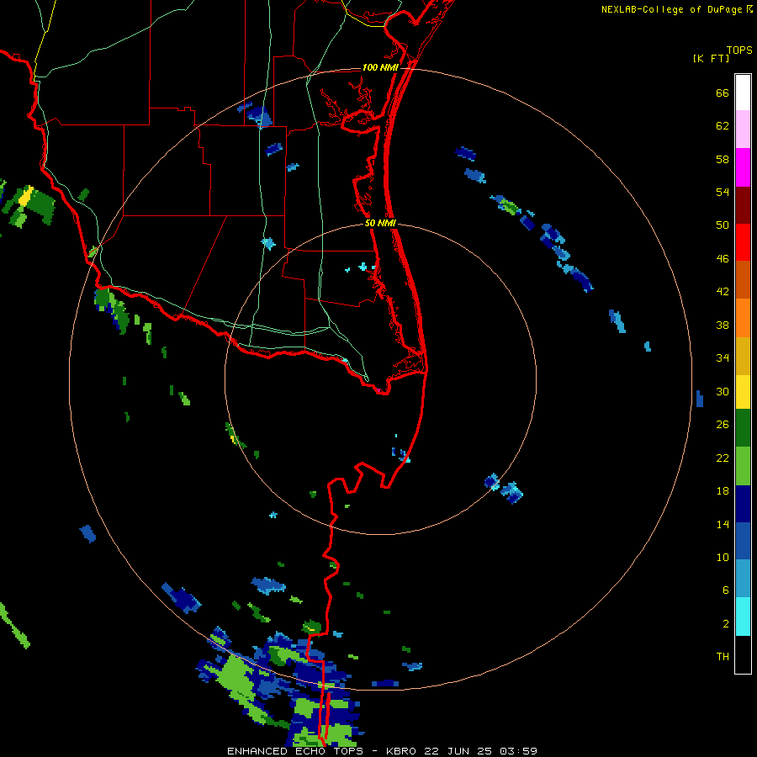This screenshot has width=757, height=757.
Task: Select the magenta 58 kft legend swatch
Action: pos(743,167)
